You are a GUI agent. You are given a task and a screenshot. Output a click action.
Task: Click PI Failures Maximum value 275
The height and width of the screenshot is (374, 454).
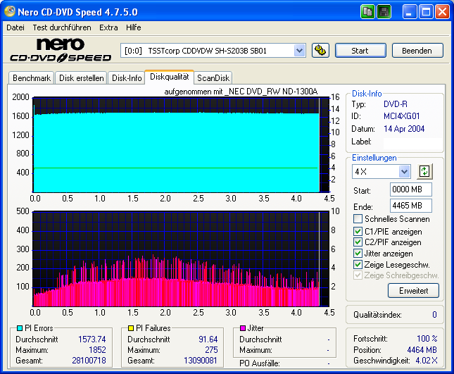click(211, 350)
